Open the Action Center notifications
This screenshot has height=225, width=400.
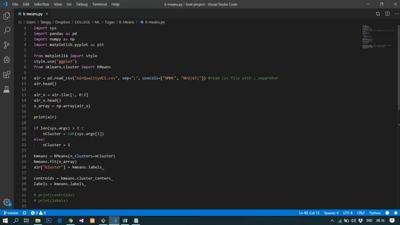[x=392, y=221]
